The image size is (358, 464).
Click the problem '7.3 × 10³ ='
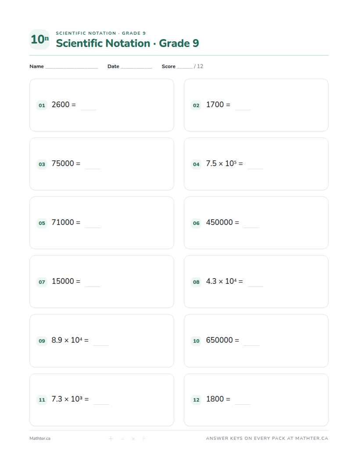[70, 399]
